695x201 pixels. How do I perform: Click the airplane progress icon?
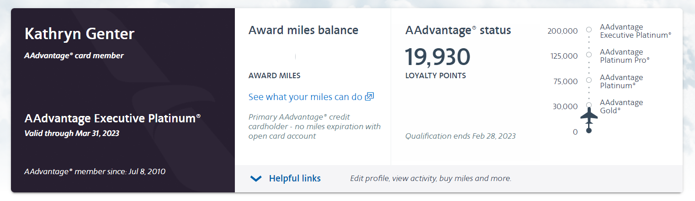tap(589, 116)
